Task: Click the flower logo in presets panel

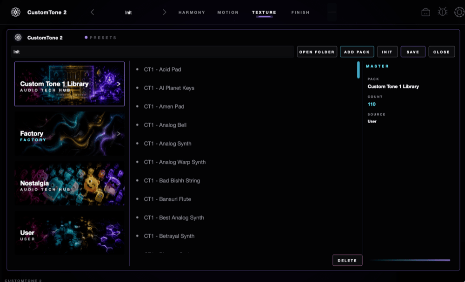Action: point(18,38)
